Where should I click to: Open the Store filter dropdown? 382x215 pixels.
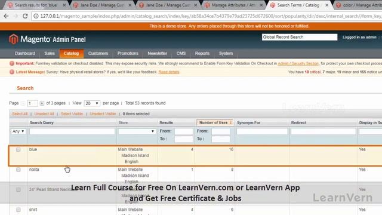point(137,131)
